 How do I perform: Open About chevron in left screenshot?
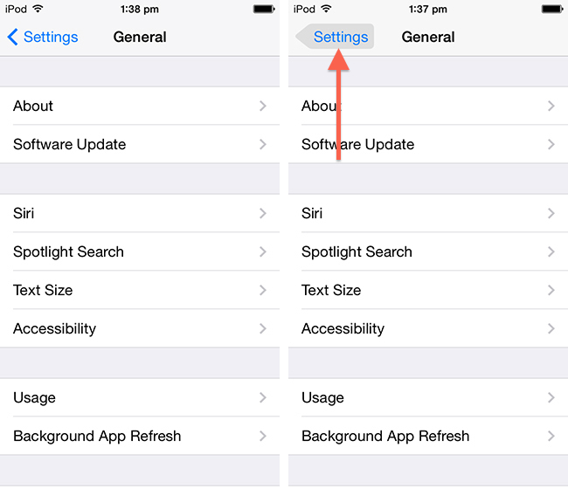pos(263,106)
